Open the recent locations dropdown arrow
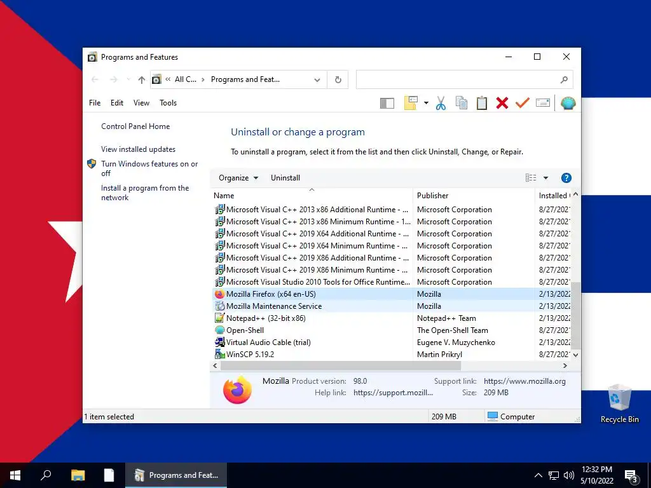Image resolution: width=651 pixels, height=488 pixels. click(128, 79)
